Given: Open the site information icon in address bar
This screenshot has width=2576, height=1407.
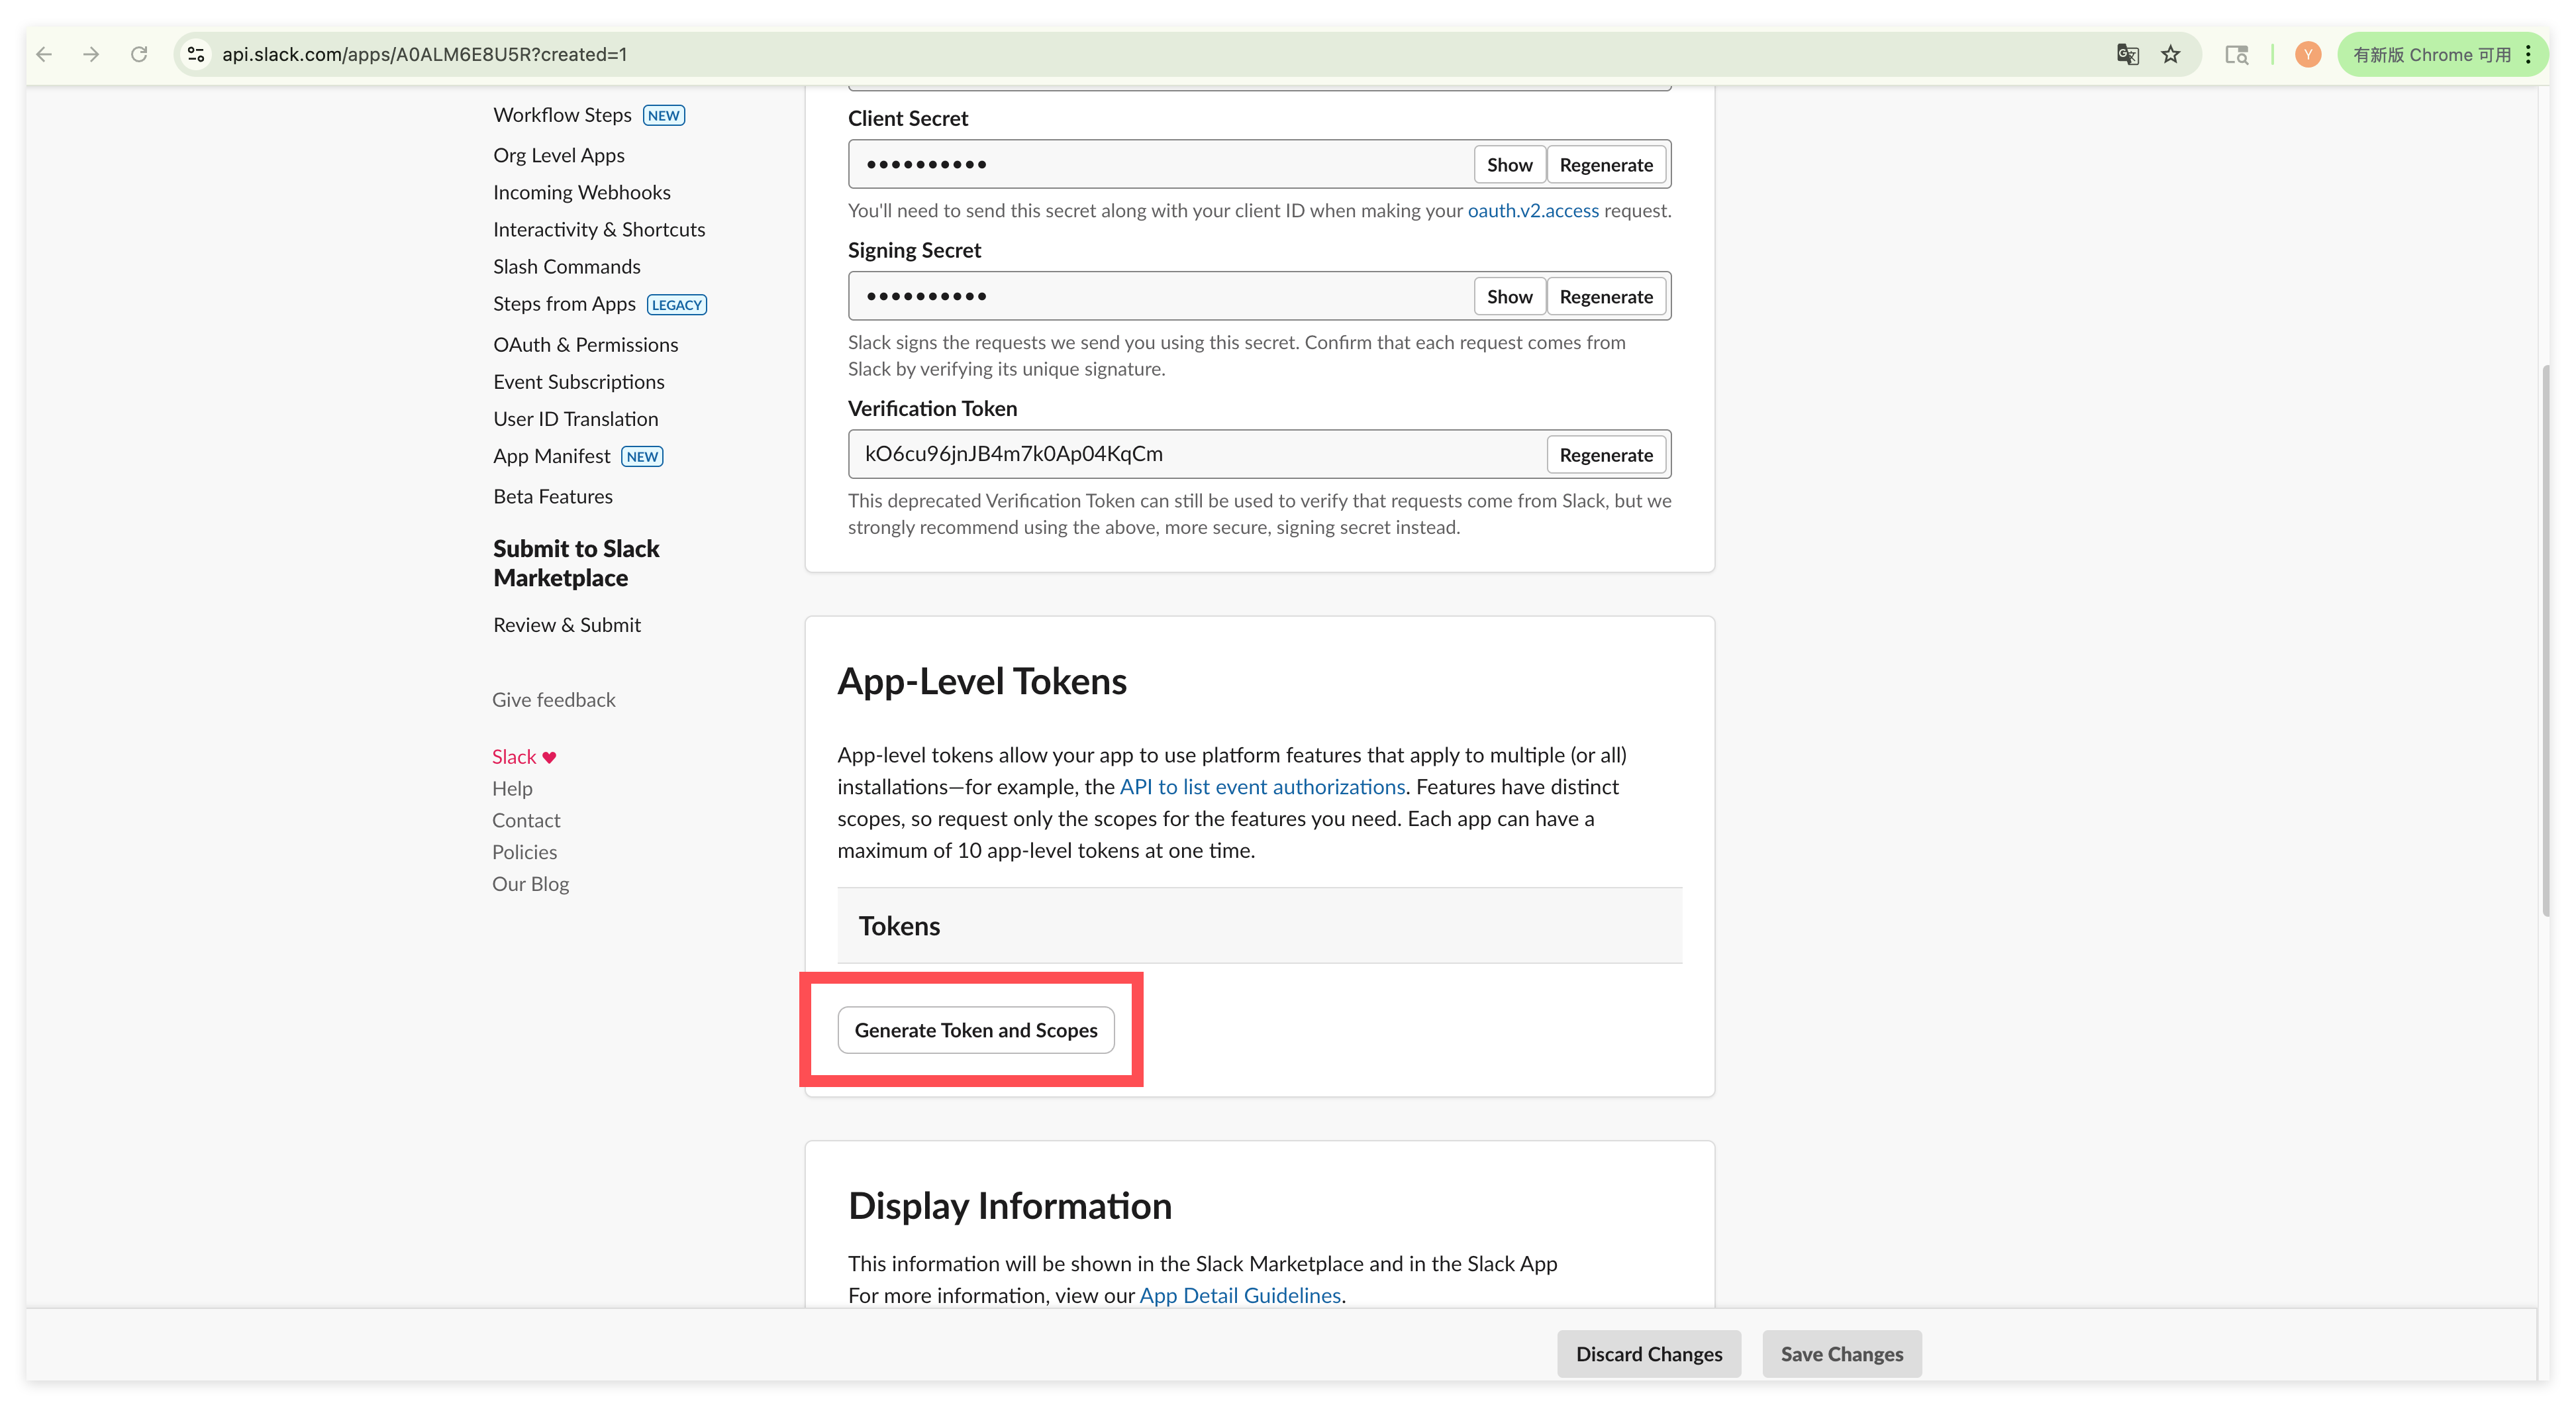Looking at the screenshot, I should 196,54.
